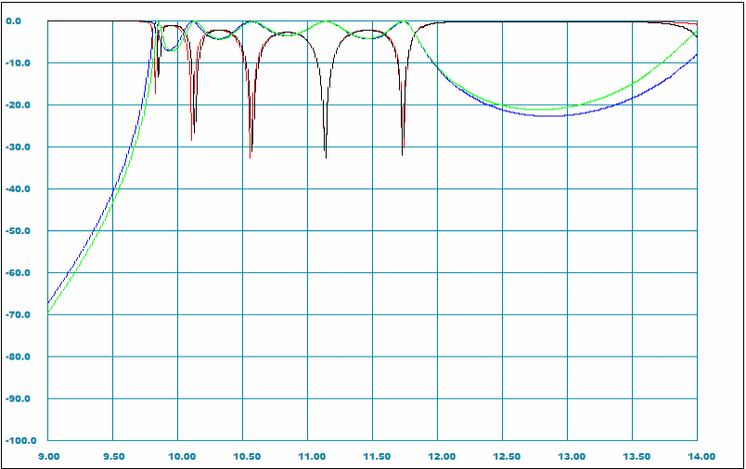Click the 9.50 x-axis label
The image size is (746, 469).
[x=113, y=455]
